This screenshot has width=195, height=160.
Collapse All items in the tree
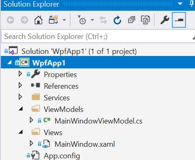click(131, 20)
